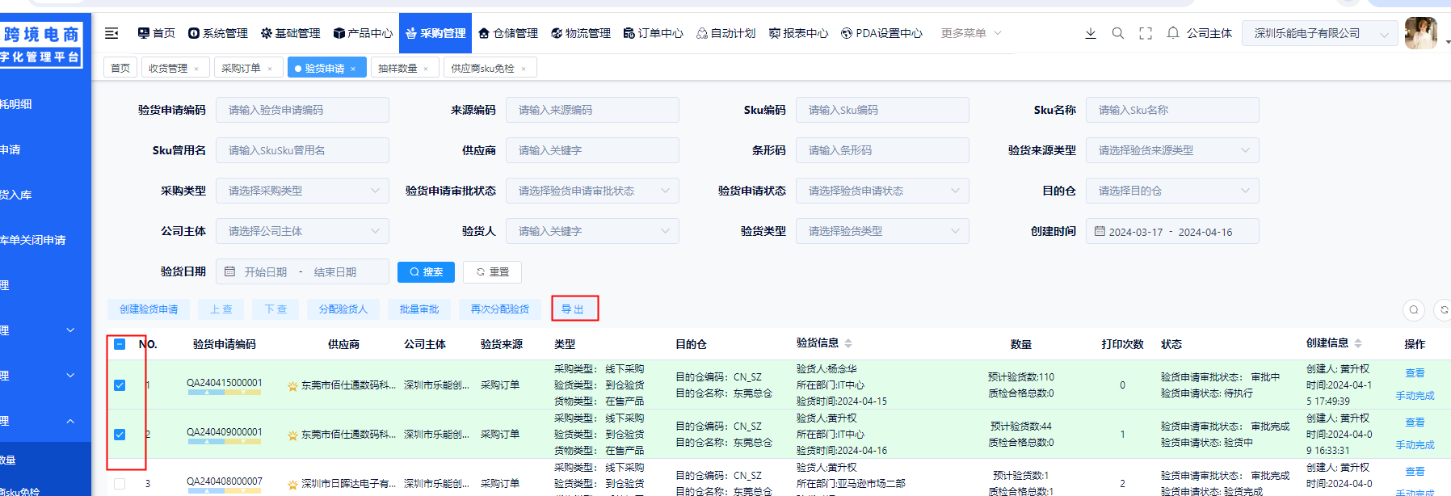Toggle fullscreen icon in top bar

pyautogui.click(x=1145, y=33)
